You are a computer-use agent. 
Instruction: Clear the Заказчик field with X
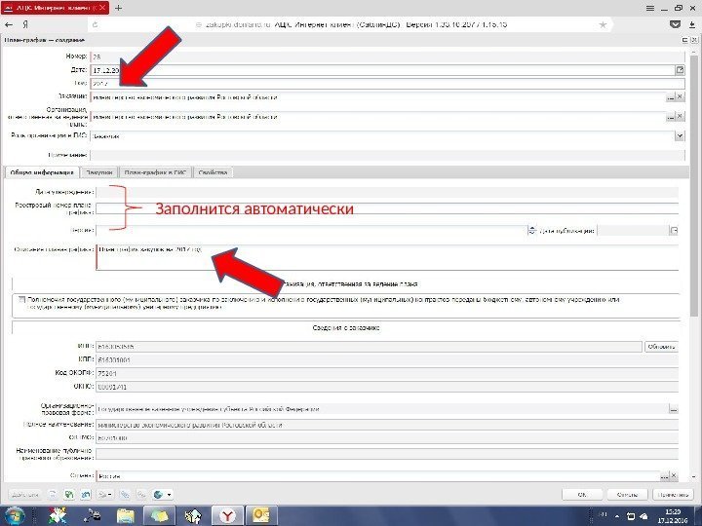(680, 96)
